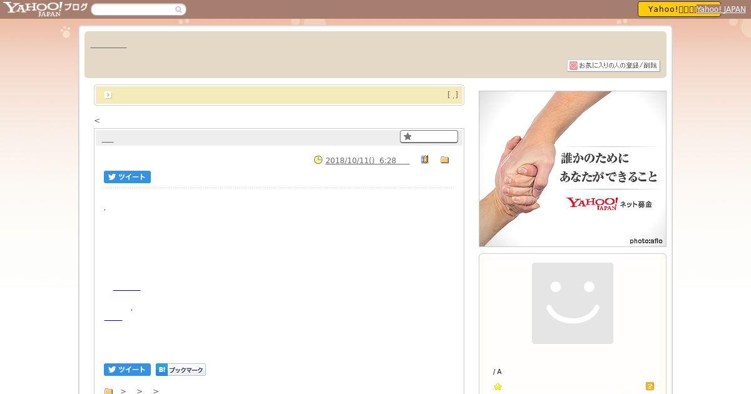Click the clock icon beside post date
The width and height of the screenshot is (751, 394).
(x=318, y=160)
